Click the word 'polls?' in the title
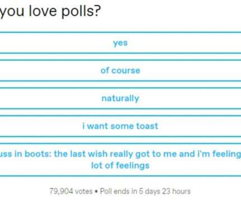 point(81,12)
